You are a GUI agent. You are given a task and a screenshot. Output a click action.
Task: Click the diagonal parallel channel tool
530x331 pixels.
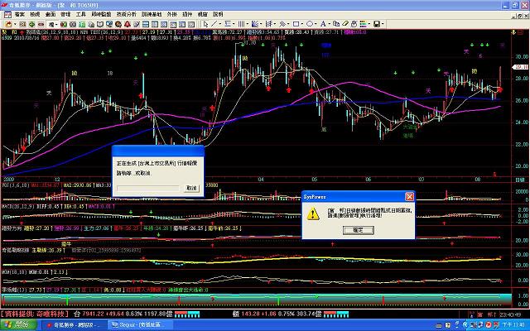pyautogui.click(x=282, y=24)
